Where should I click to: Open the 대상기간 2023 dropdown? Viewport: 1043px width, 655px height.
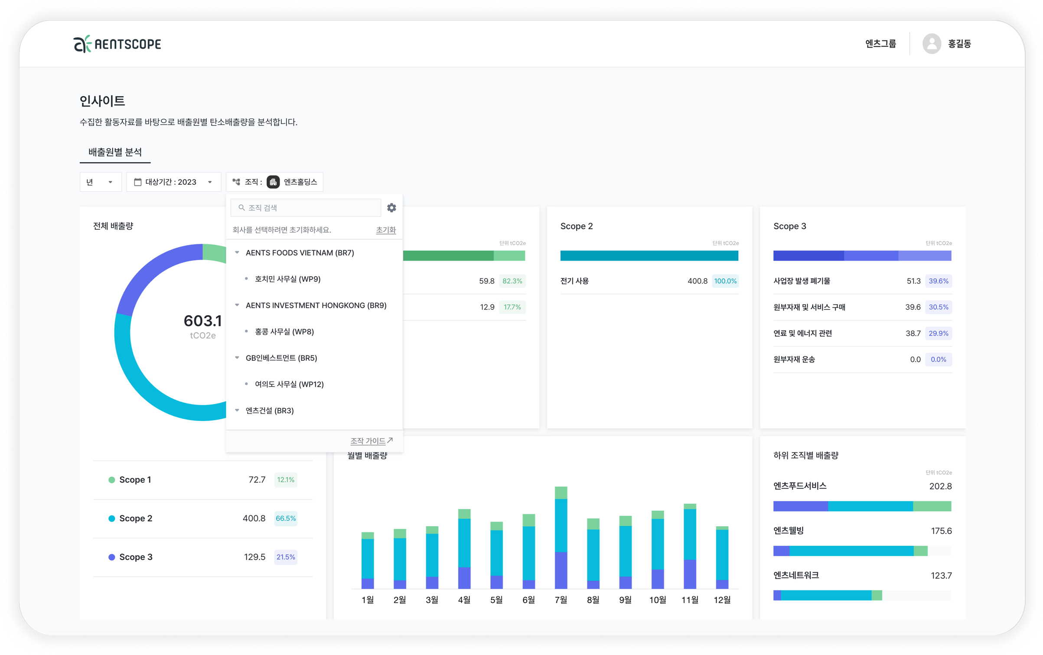(x=173, y=182)
